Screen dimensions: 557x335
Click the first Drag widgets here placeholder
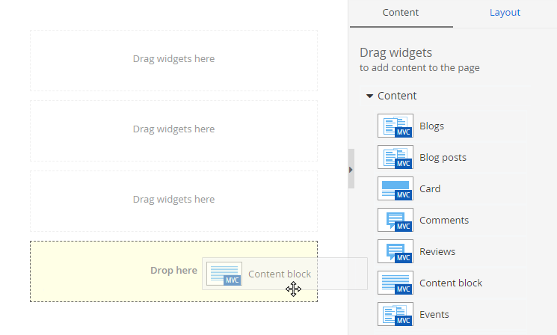[x=173, y=59]
